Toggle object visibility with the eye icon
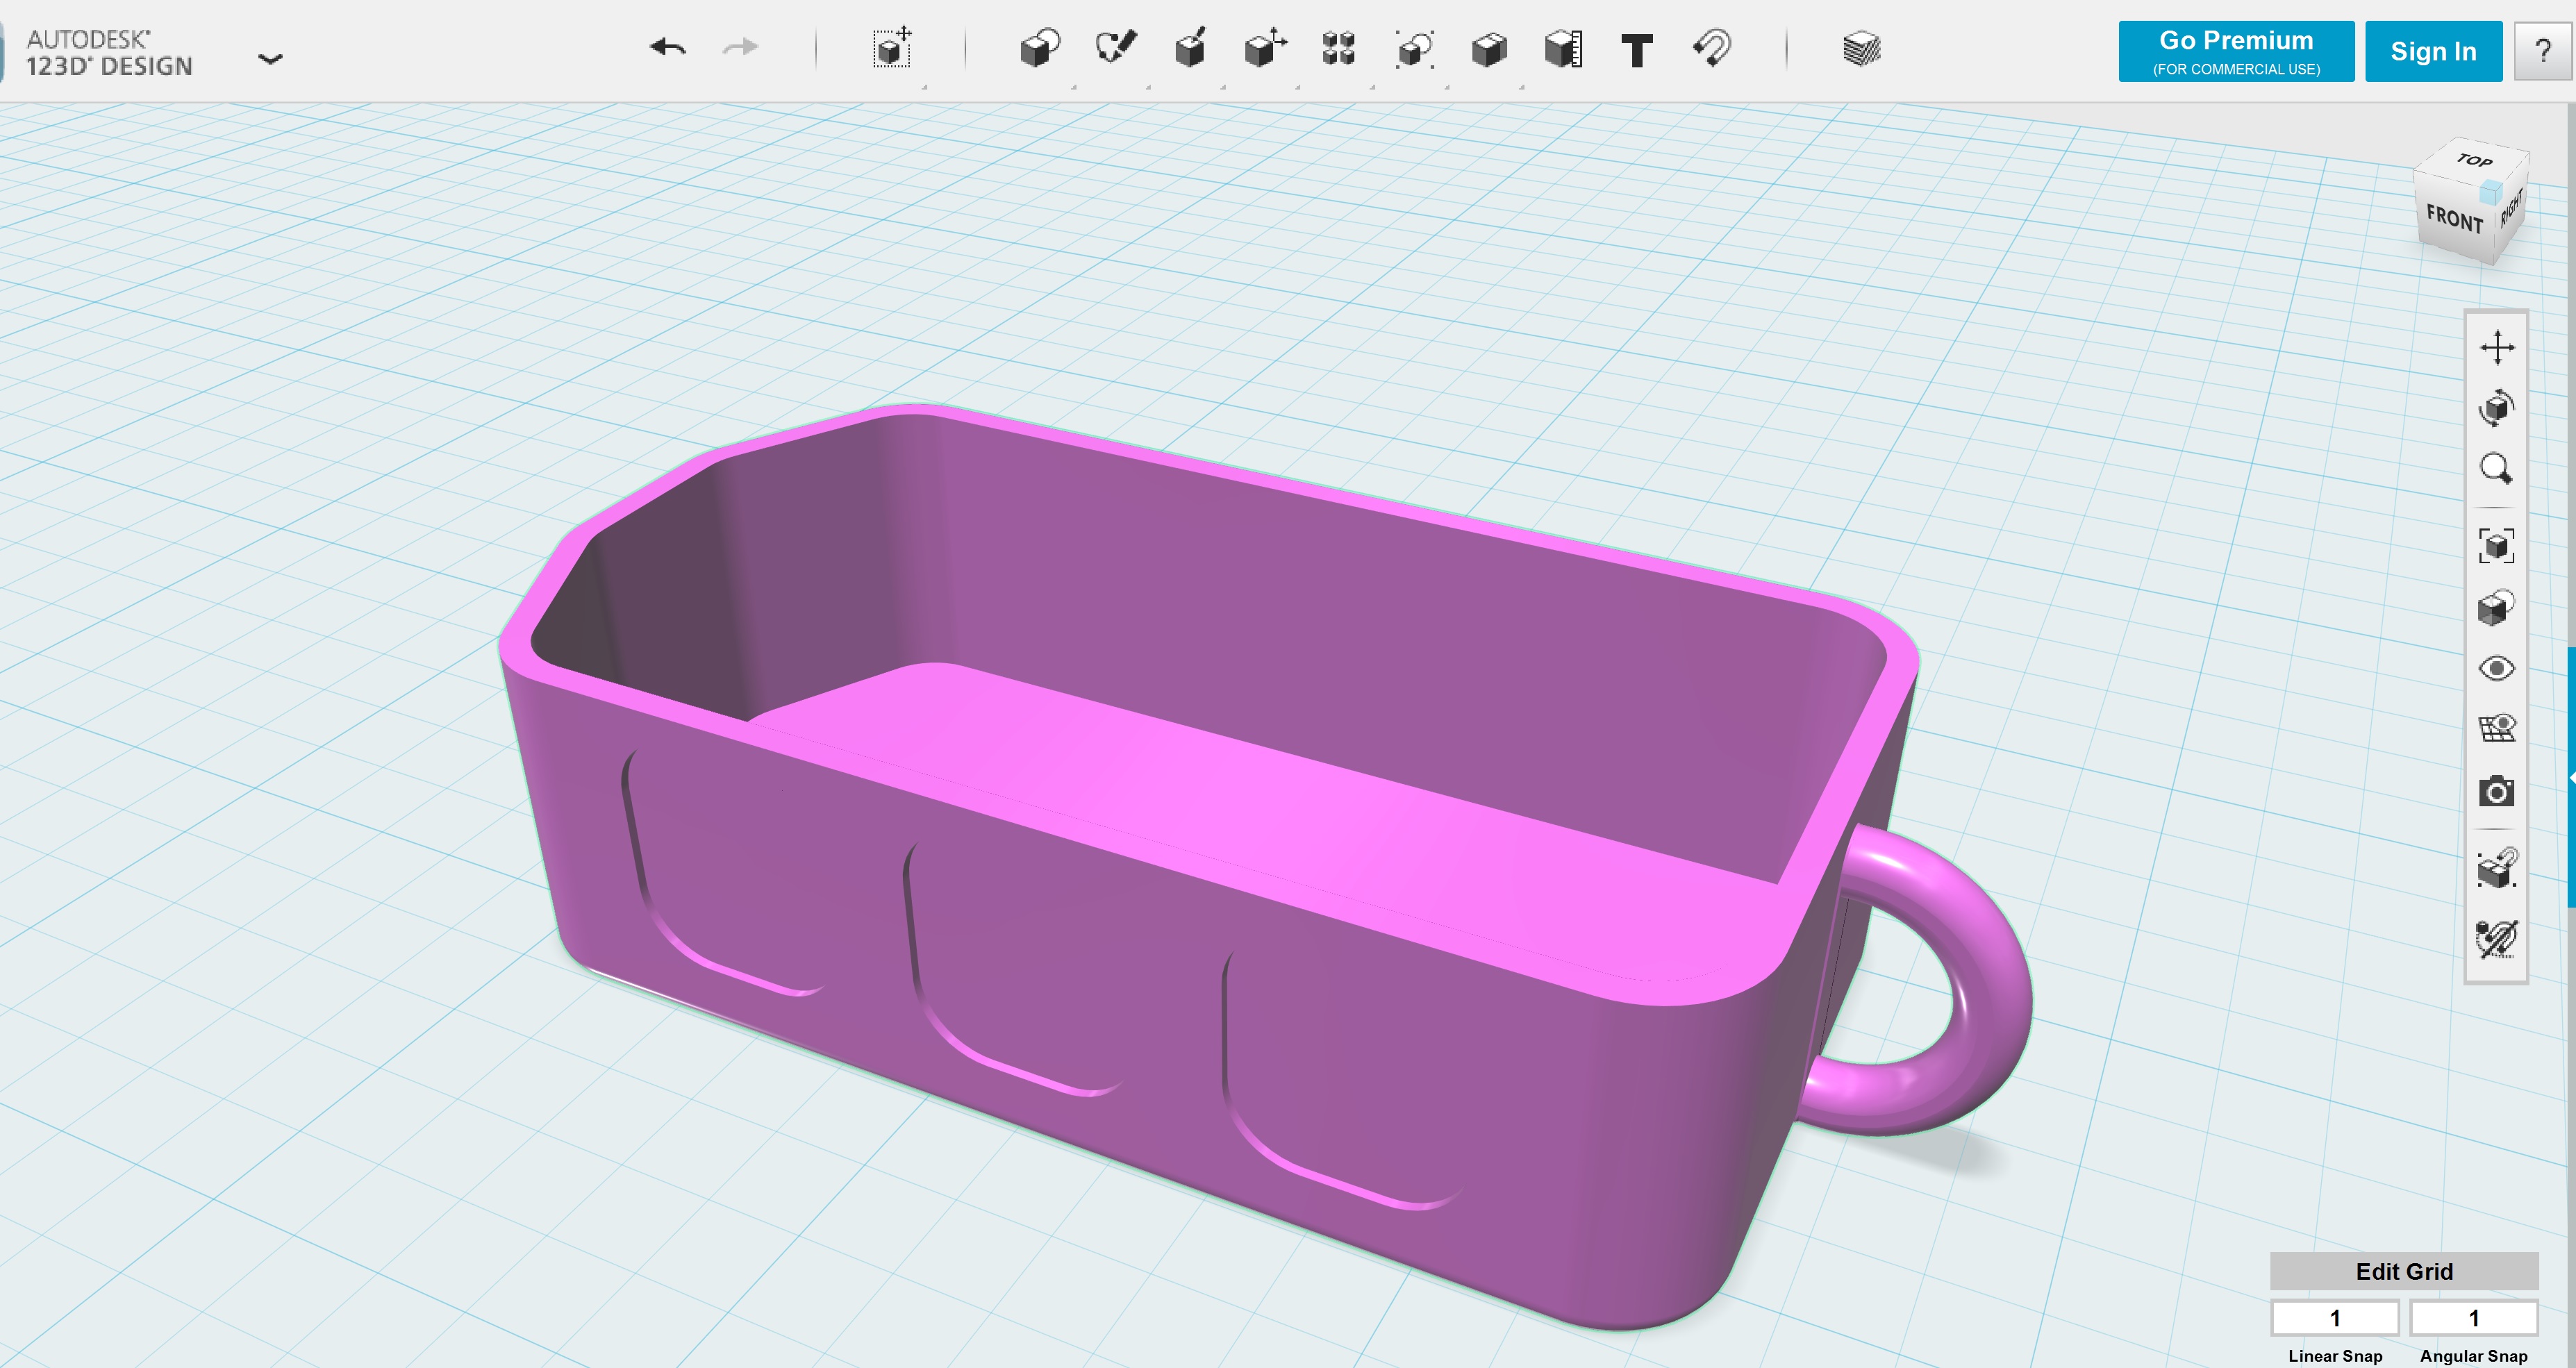 pos(2497,668)
